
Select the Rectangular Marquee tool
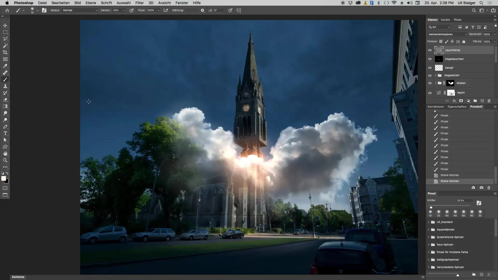click(5, 32)
